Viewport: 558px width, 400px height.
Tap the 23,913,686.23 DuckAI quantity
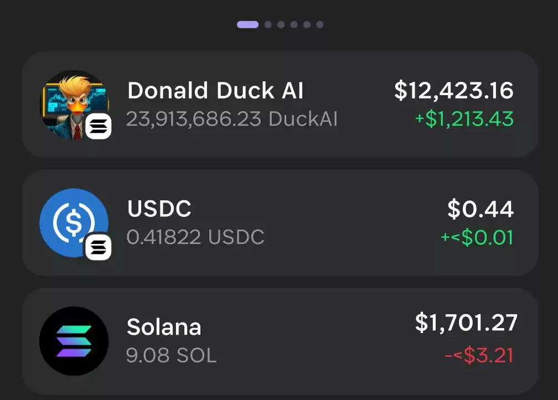pyautogui.click(x=231, y=119)
